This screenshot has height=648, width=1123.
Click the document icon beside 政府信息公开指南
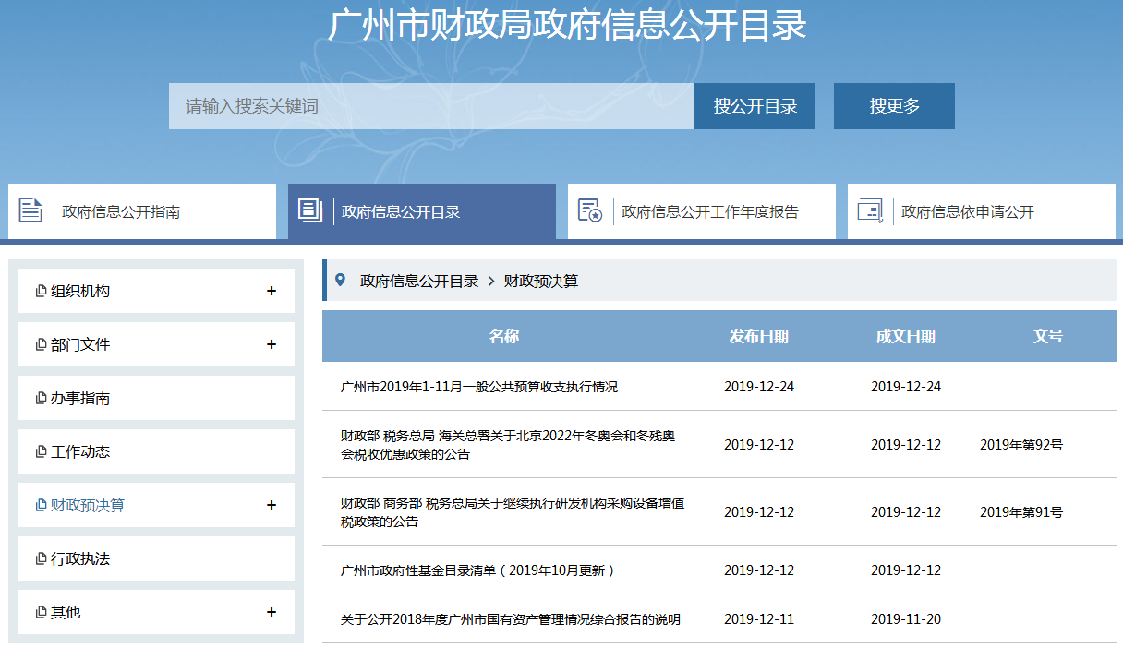pos(31,210)
